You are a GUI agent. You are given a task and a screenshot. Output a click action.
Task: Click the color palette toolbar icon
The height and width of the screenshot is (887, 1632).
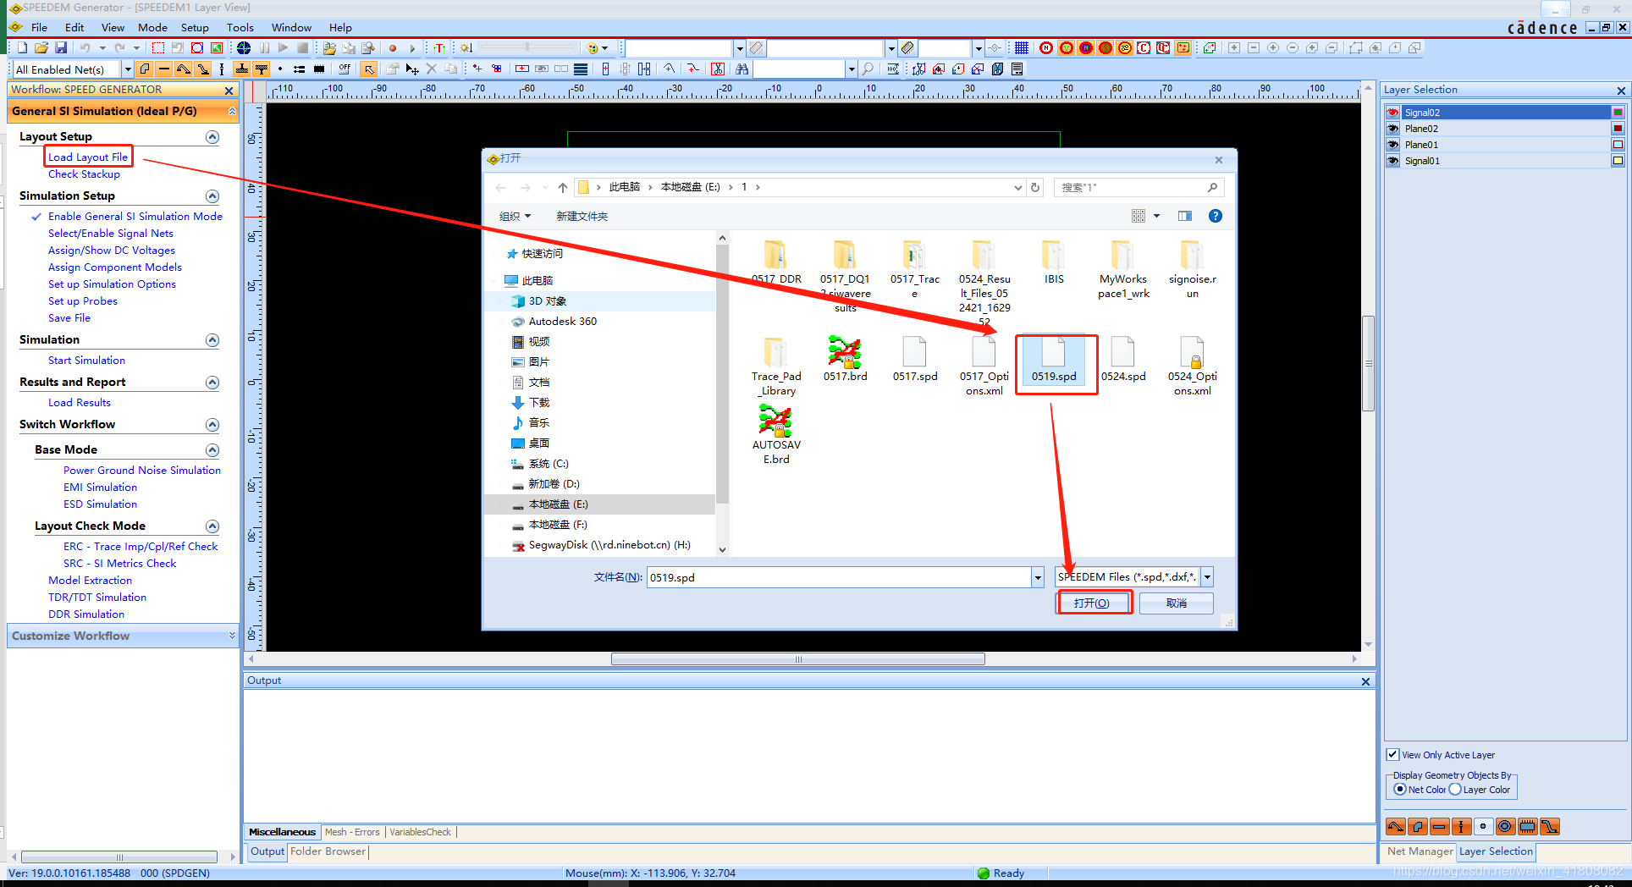[x=593, y=48]
